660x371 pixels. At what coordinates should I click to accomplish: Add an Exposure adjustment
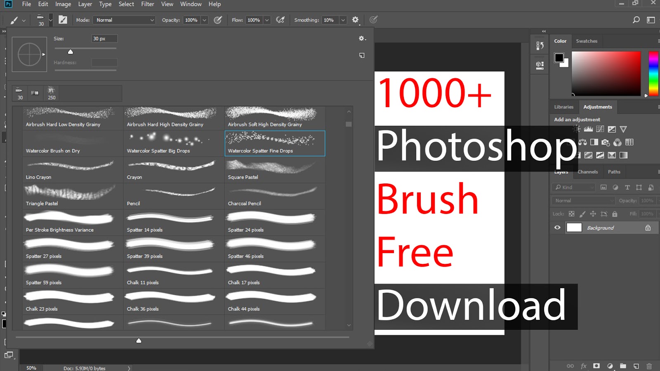point(612,129)
